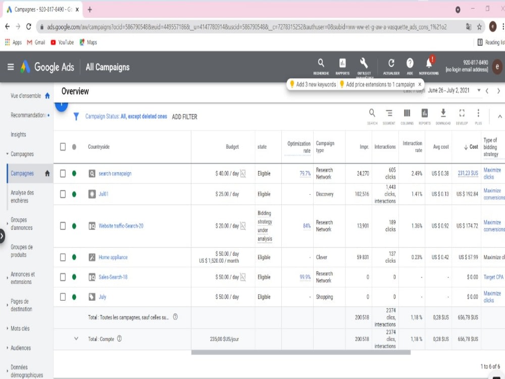Screen dimensions: 505x379
Task: Go to next date range arrow
Action: click(498, 91)
